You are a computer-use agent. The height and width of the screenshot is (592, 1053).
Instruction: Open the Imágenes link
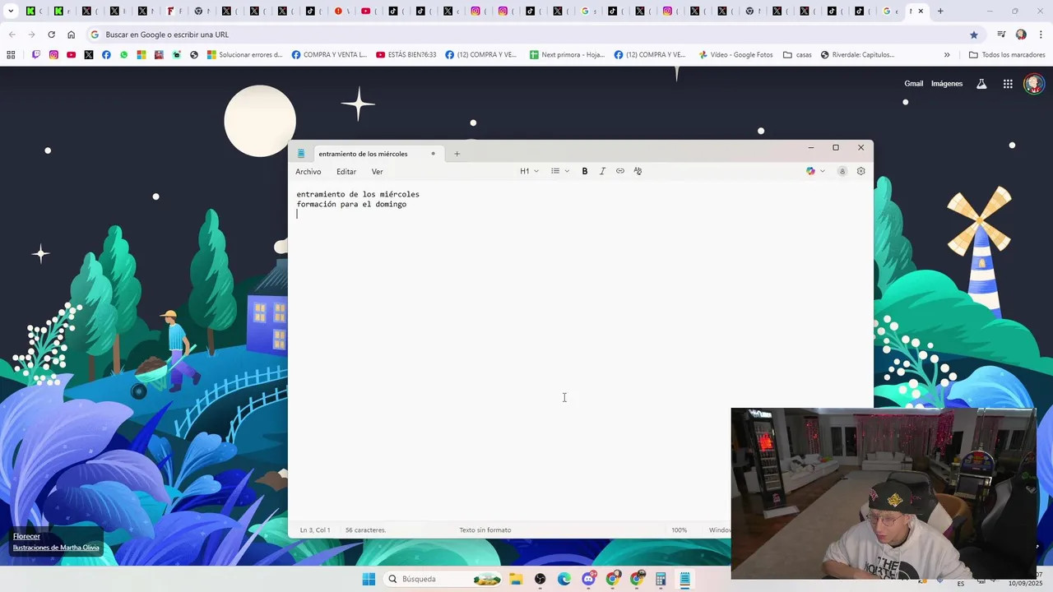[x=947, y=83]
